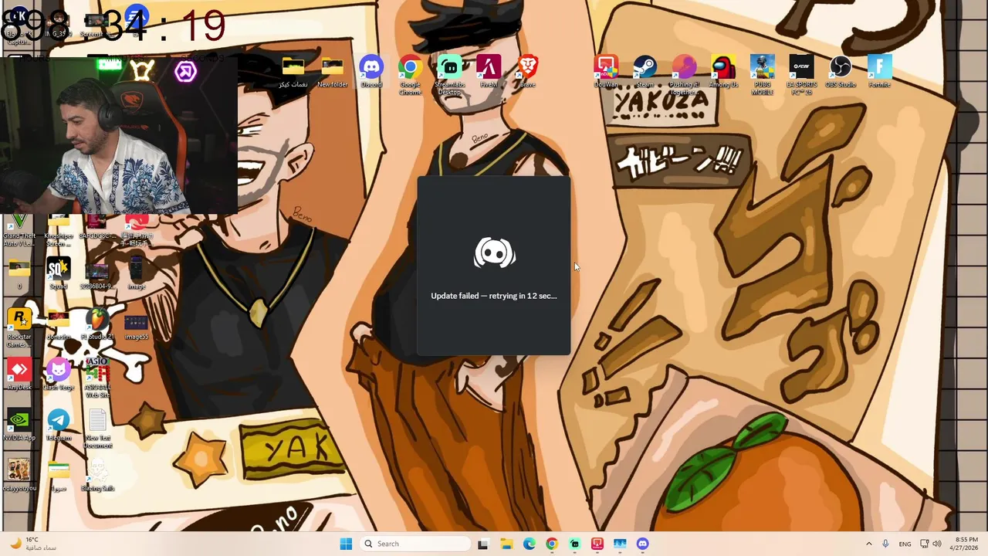Screen dimensions: 988x556
Task: Switch to Chrome in the taskbar
Action: click(x=552, y=544)
